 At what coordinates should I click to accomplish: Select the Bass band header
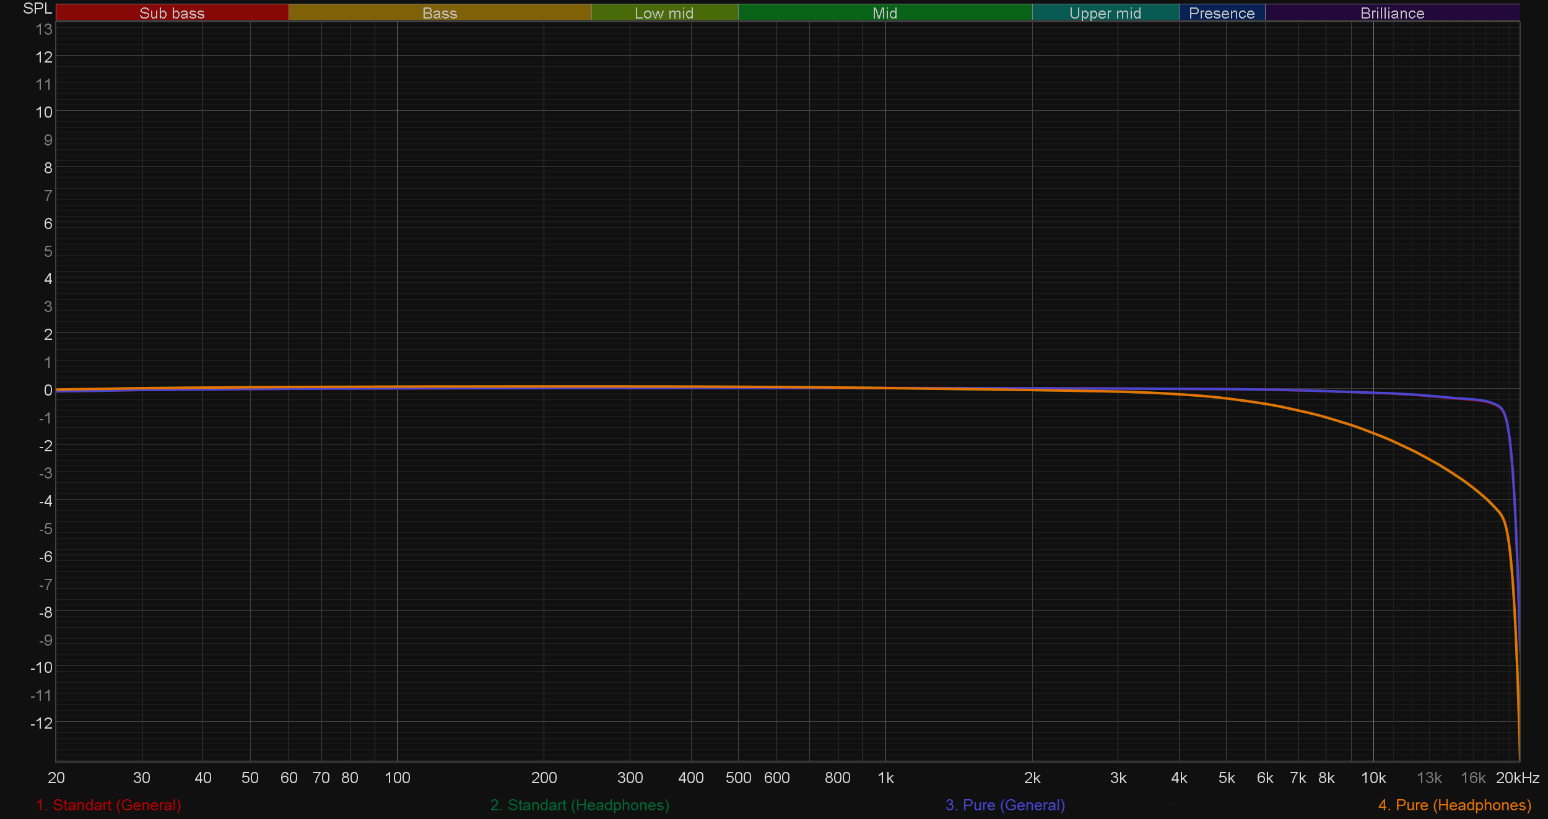(x=440, y=13)
